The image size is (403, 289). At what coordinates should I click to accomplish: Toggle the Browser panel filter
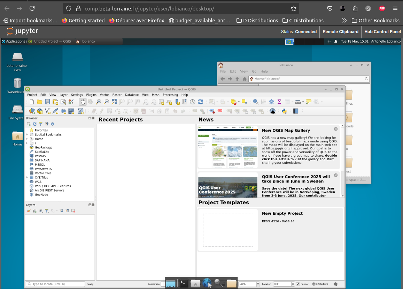click(x=40, y=124)
